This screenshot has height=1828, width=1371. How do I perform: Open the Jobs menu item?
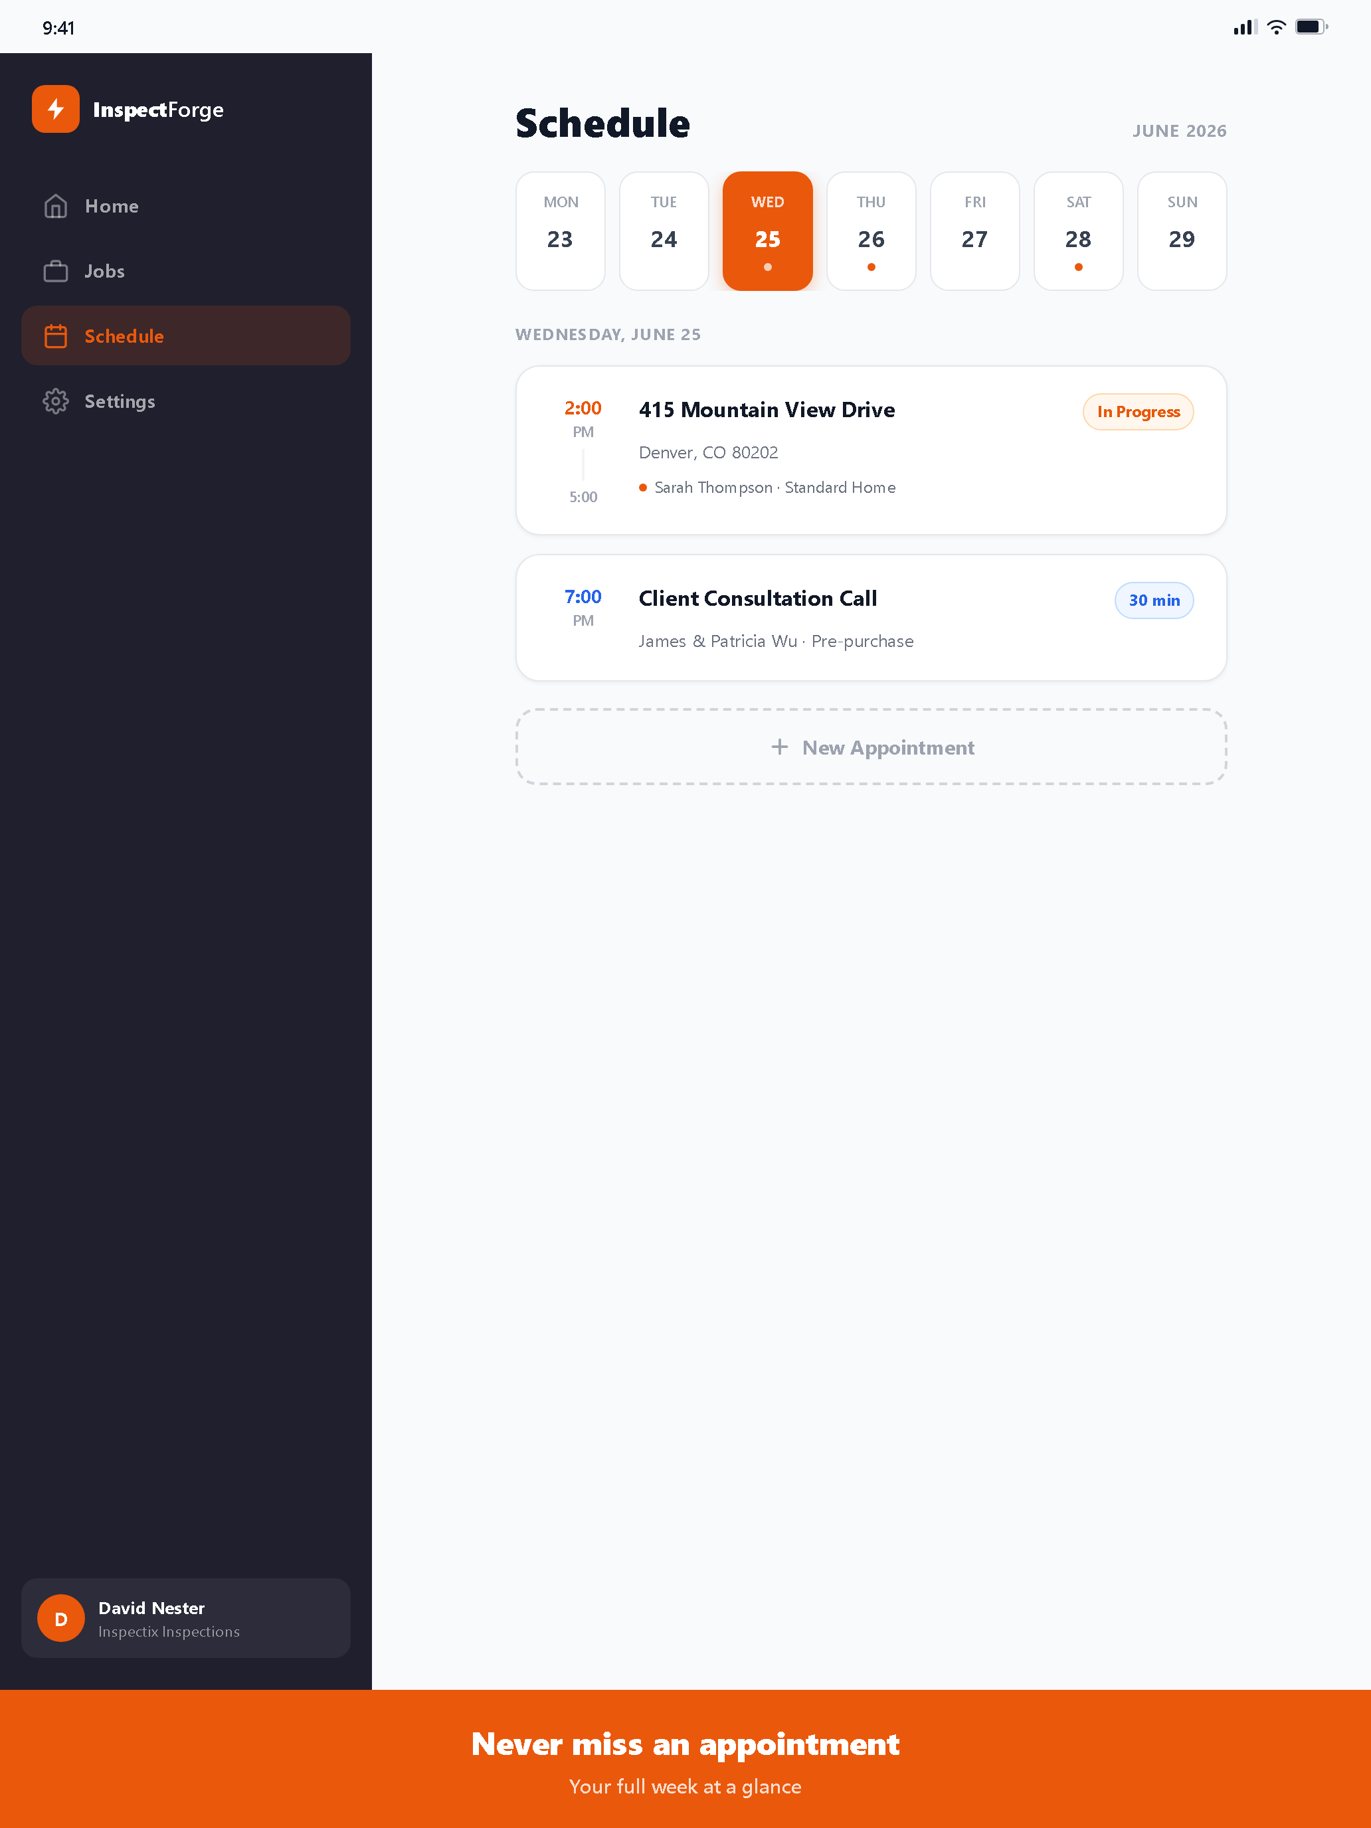click(x=186, y=271)
